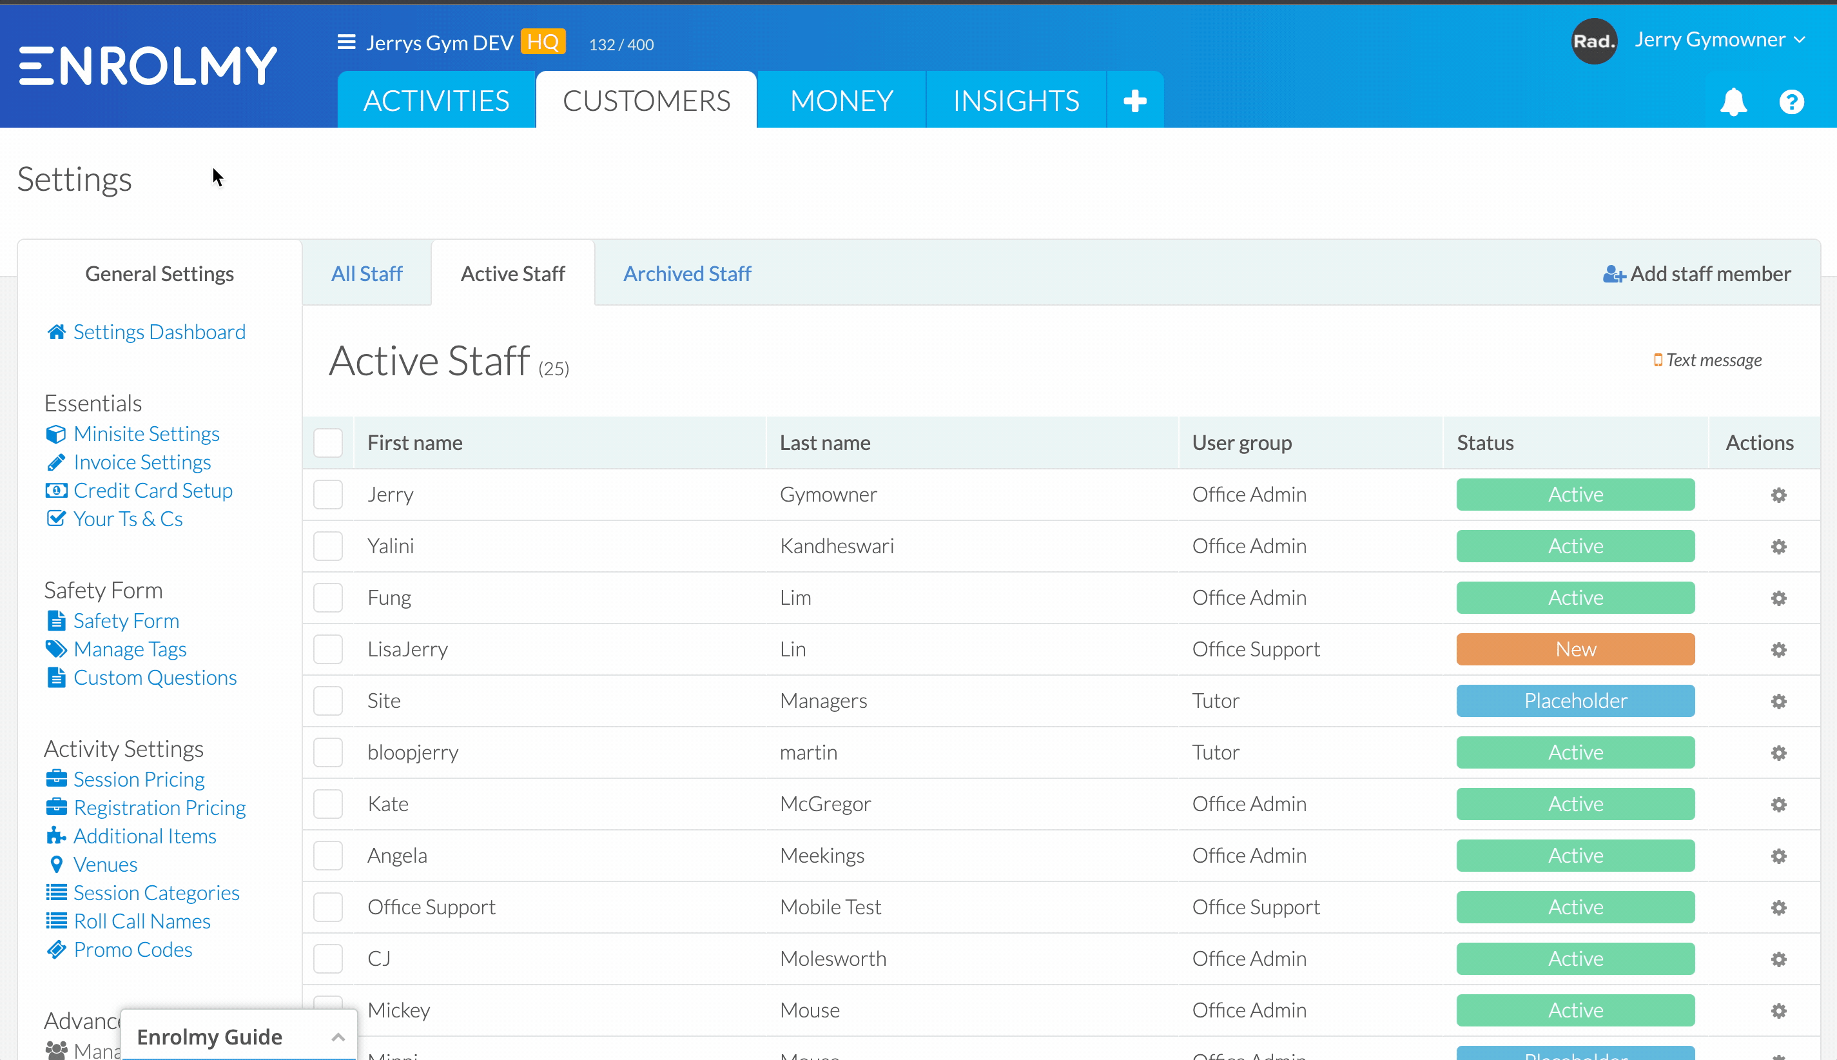Select the Active Staff tab
This screenshot has width=1837, height=1060.
pyautogui.click(x=513, y=274)
